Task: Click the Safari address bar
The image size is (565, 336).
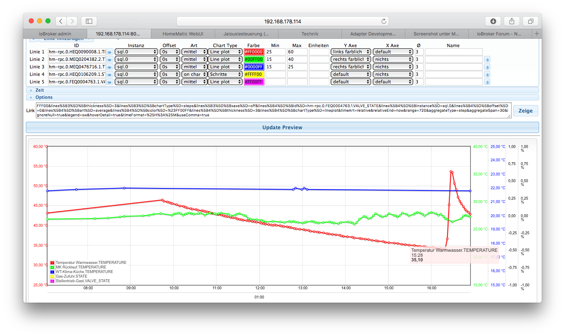Action: (x=282, y=21)
